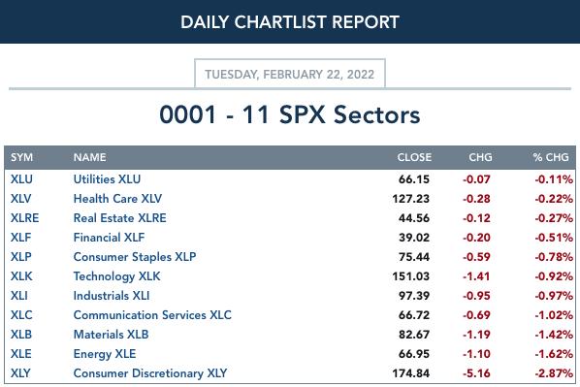
Task: Sort table by the NAME column header
Action: [x=90, y=157]
